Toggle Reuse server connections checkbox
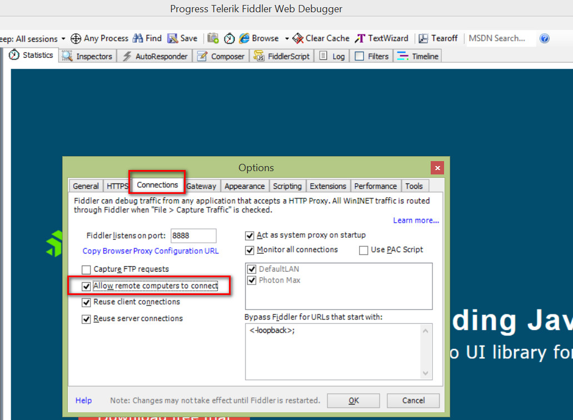 (x=86, y=319)
